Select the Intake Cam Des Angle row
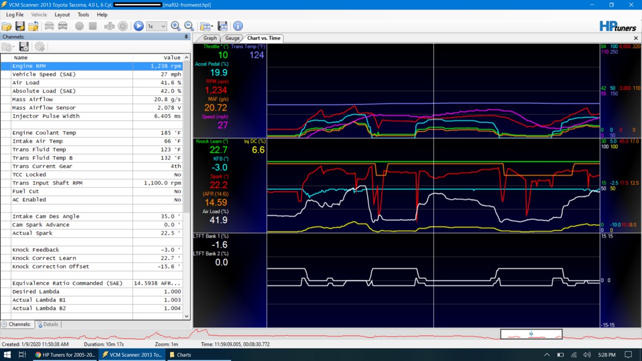 tap(92, 216)
